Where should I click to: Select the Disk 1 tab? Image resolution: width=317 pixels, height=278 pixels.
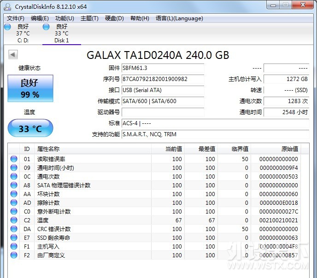[x=61, y=33]
